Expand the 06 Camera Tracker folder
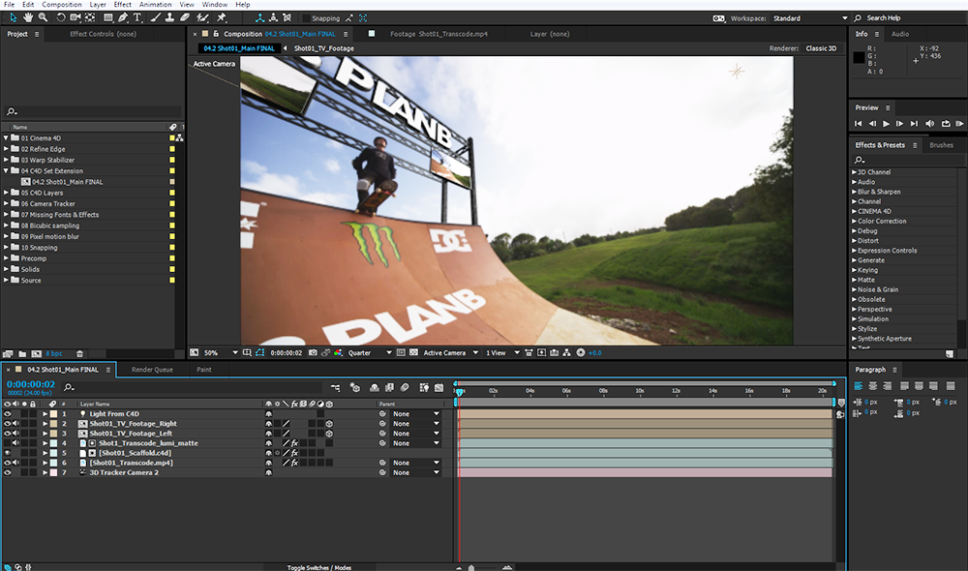Image resolution: width=968 pixels, height=571 pixels. point(7,202)
